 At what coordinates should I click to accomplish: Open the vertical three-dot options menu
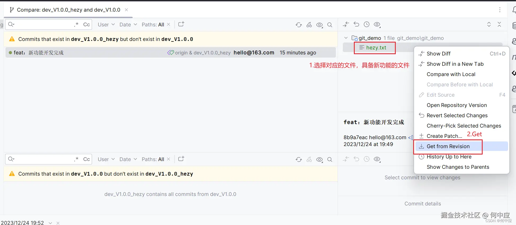(x=500, y=10)
